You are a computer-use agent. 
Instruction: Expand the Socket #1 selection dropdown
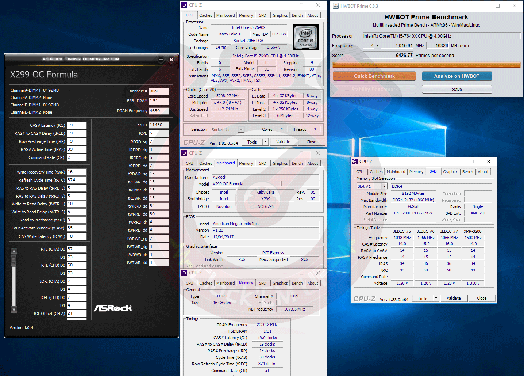(x=241, y=130)
